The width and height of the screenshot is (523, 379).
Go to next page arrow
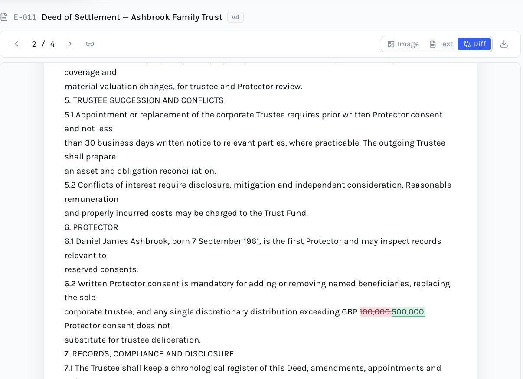pyautogui.click(x=70, y=44)
